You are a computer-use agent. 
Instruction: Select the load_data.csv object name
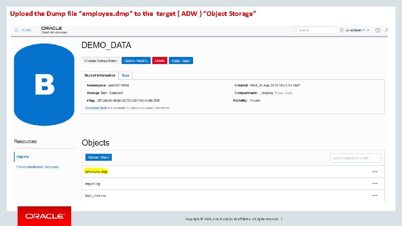95,195
